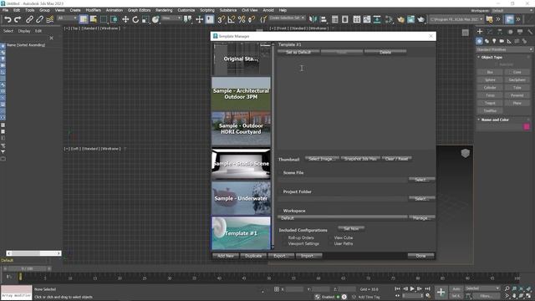
Task: Check the User Paths checkbox
Action: point(330,243)
